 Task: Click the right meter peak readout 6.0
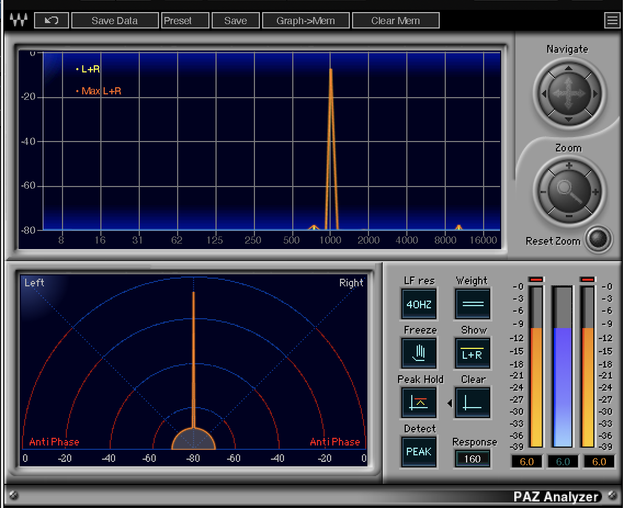pos(599,461)
